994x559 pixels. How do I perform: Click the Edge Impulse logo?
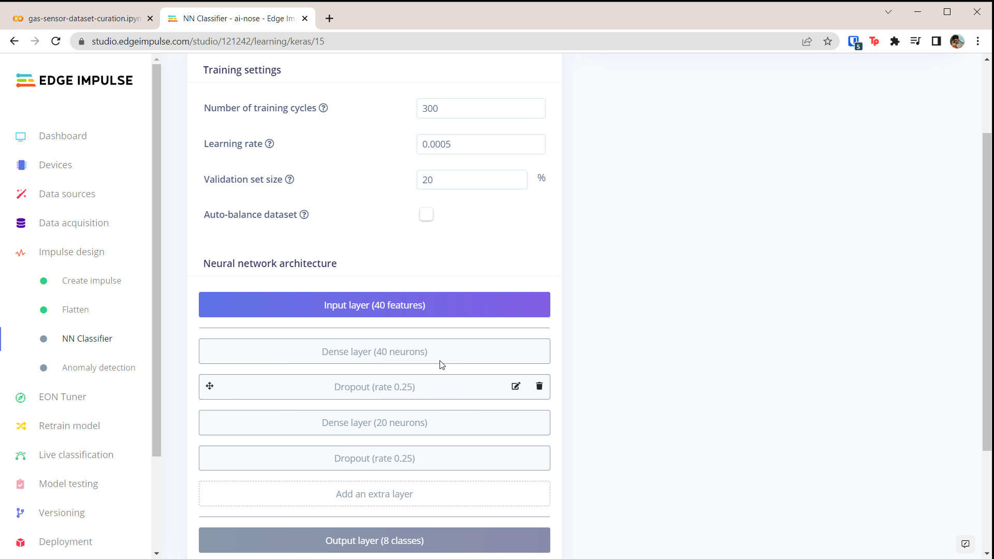pyautogui.click(x=74, y=80)
